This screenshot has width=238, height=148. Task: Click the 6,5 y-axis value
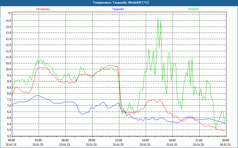coord(9,112)
